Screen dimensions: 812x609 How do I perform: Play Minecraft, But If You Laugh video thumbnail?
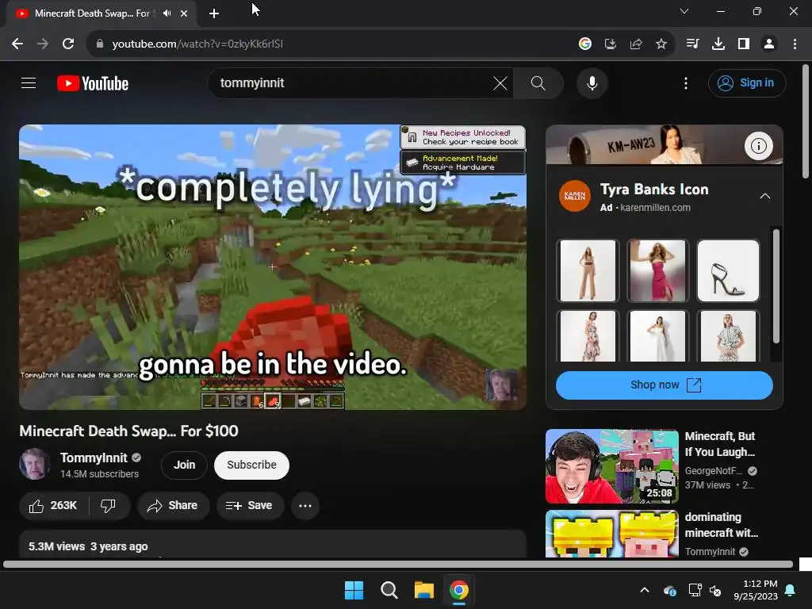point(611,466)
